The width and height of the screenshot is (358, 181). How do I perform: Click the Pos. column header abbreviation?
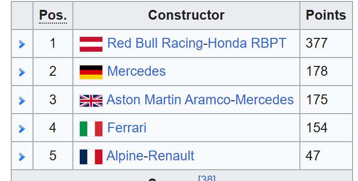tap(53, 16)
